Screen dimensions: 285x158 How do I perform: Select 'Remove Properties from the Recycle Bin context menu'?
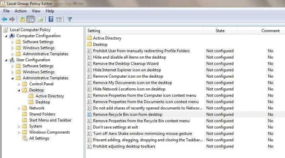tap(141, 121)
